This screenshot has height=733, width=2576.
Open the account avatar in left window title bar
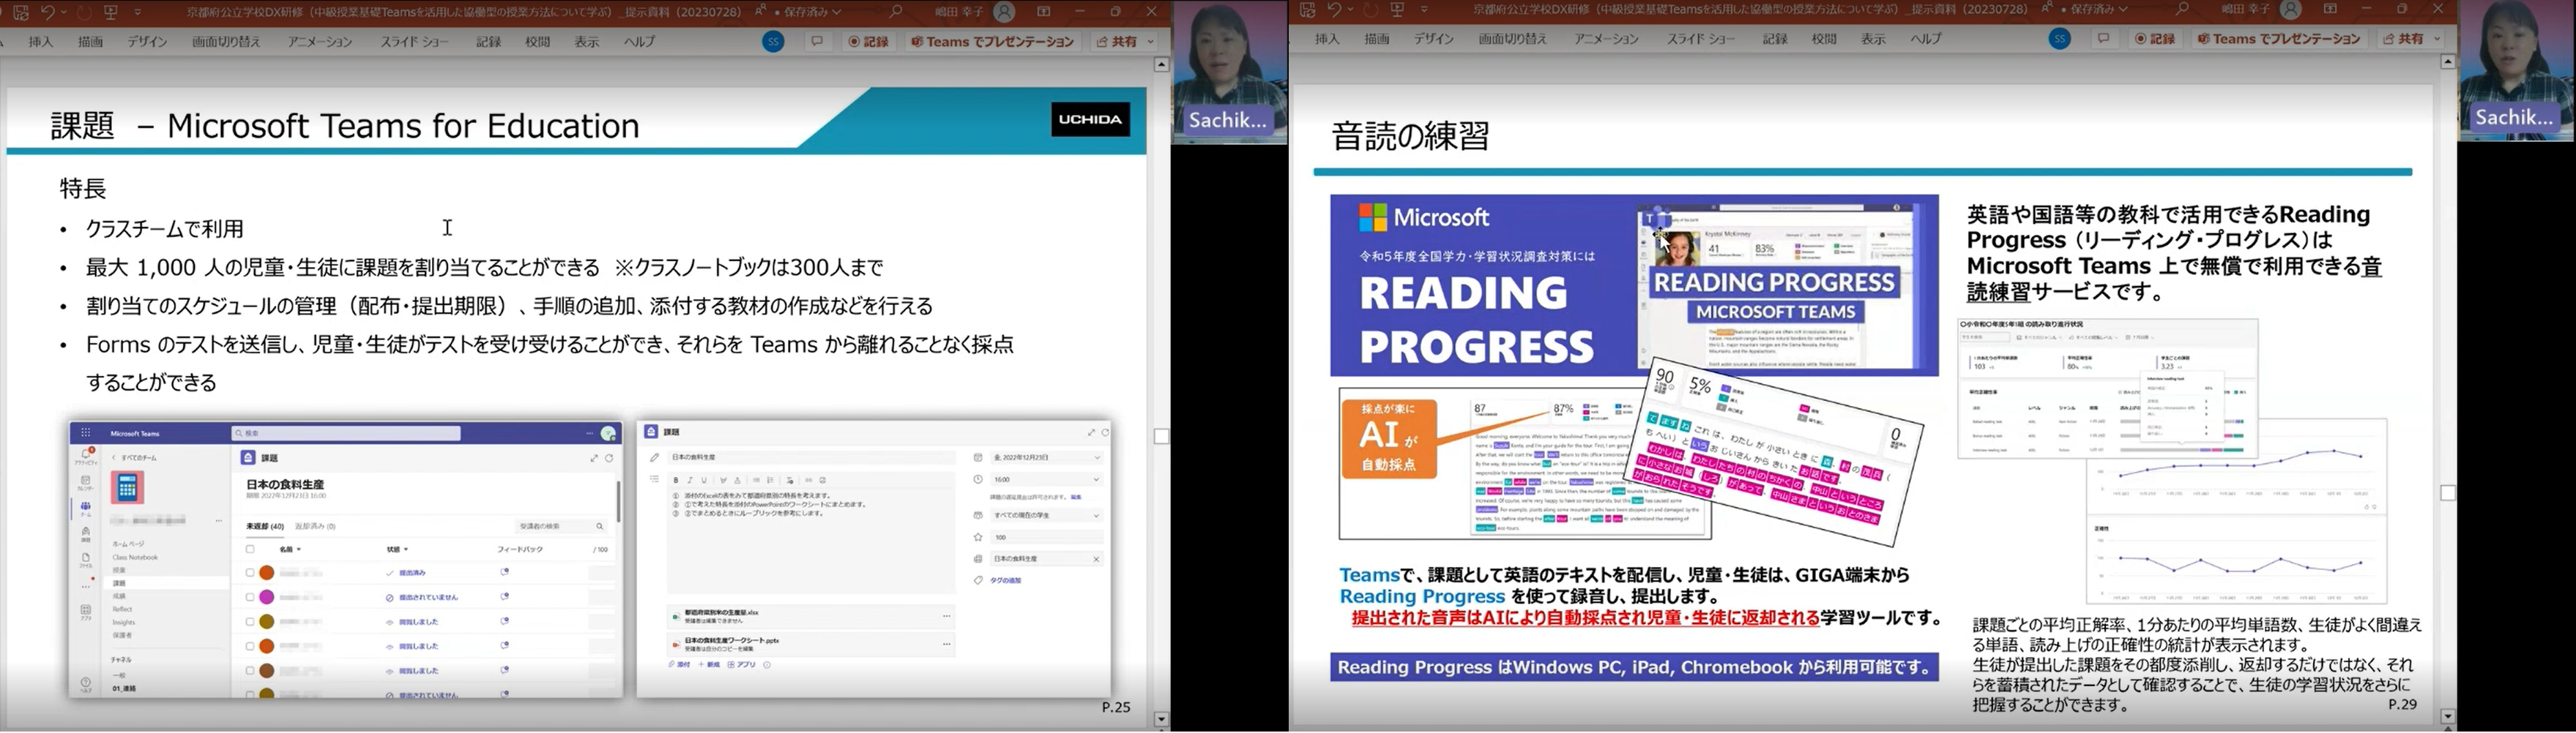1004,12
